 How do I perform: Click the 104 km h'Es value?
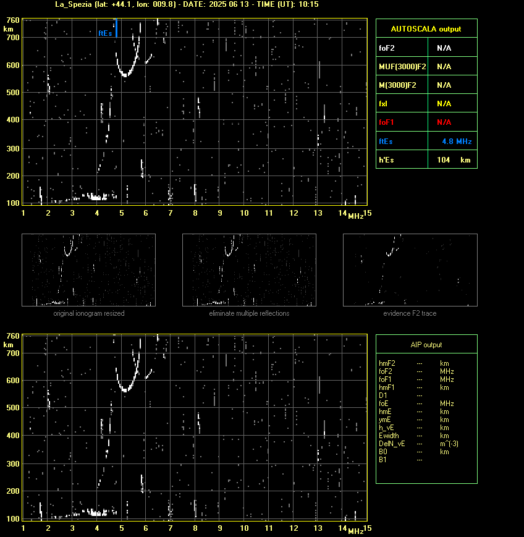tap(454, 160)
